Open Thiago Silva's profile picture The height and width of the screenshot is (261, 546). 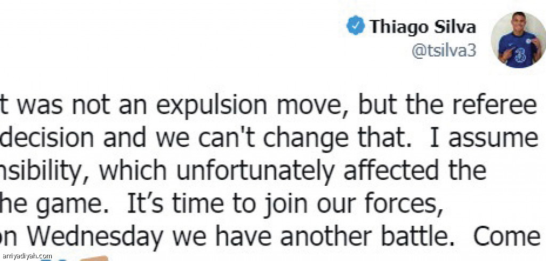coord(518,39)
